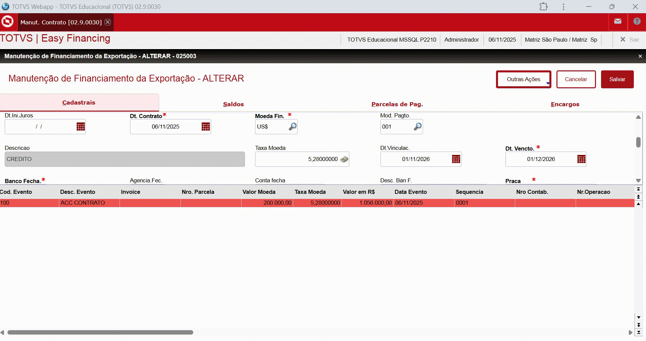Close the Manutenção de Financiamento dialog
Screen dimensions: 646x341
640,56
